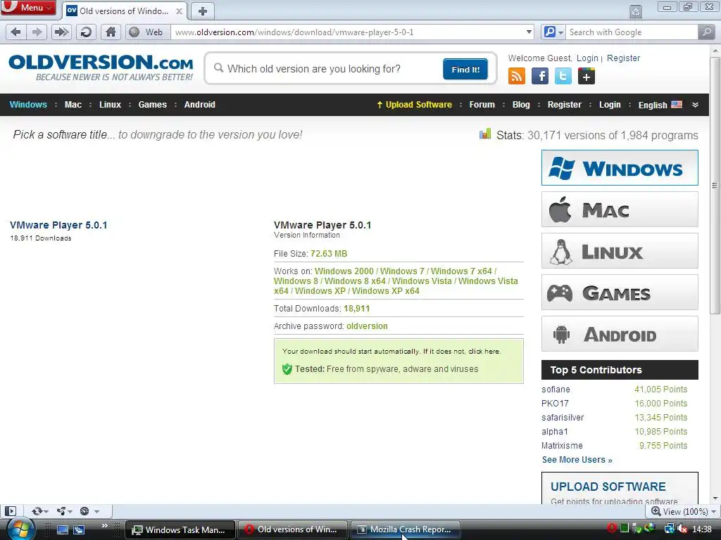Open the search engine selector dropdown
This screenshot has height=540, width=721.
[553, 32]
